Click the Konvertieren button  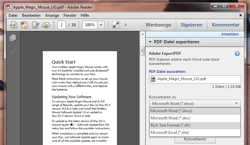195,139
